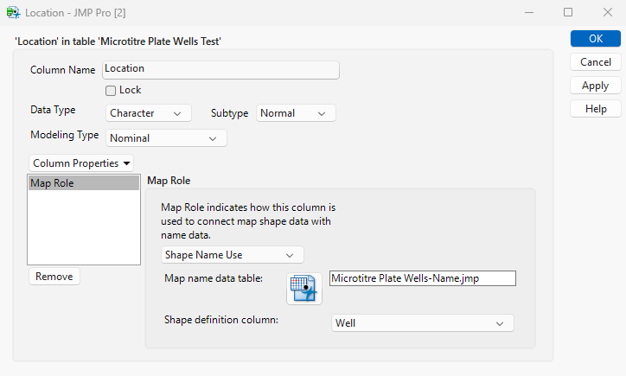Expand the Column Properties menu
The image size is (626, 376).
coord(81,163)
